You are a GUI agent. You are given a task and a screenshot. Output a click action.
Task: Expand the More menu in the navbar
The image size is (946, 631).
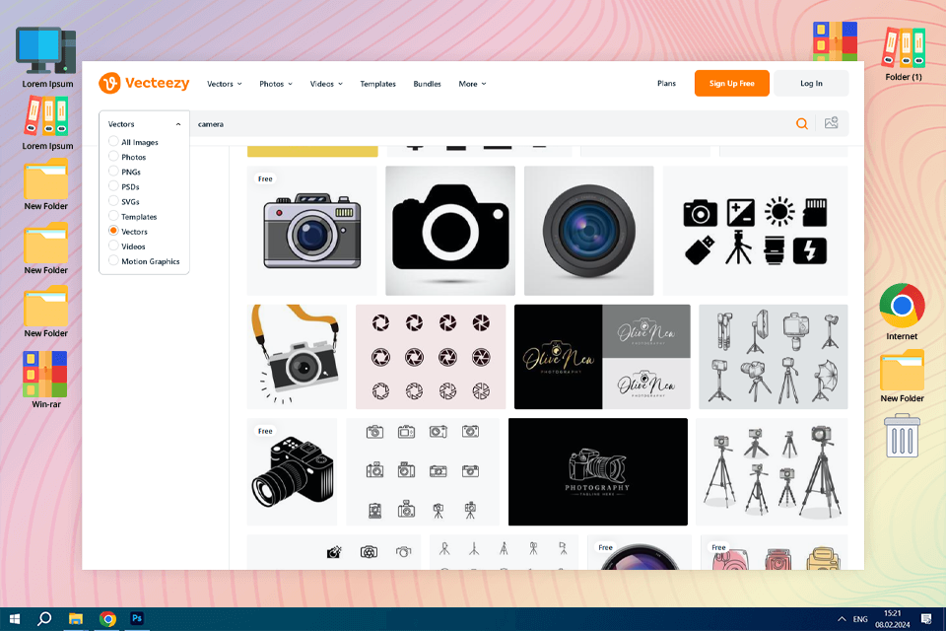(472, 84)
